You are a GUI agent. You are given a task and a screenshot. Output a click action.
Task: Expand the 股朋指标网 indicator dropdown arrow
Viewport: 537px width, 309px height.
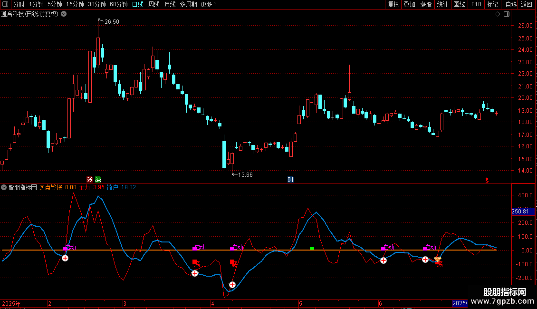coord(4,187)
